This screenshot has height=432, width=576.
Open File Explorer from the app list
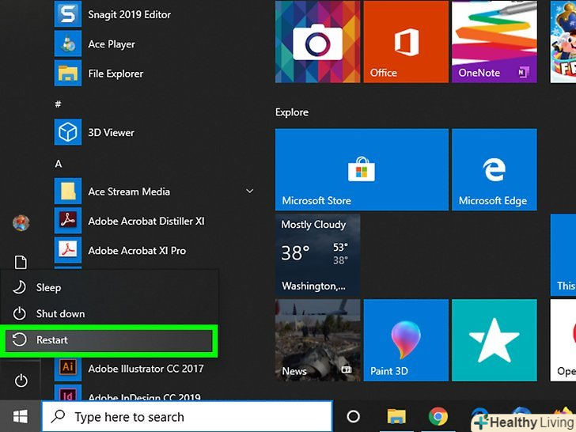pyautogui.click(x=116, y=74)
